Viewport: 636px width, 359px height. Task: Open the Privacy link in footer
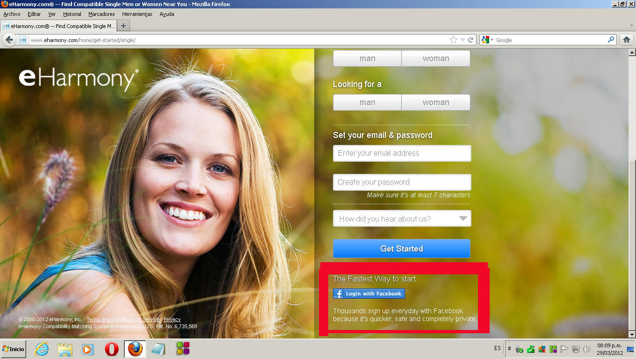(x=172, y=320)
